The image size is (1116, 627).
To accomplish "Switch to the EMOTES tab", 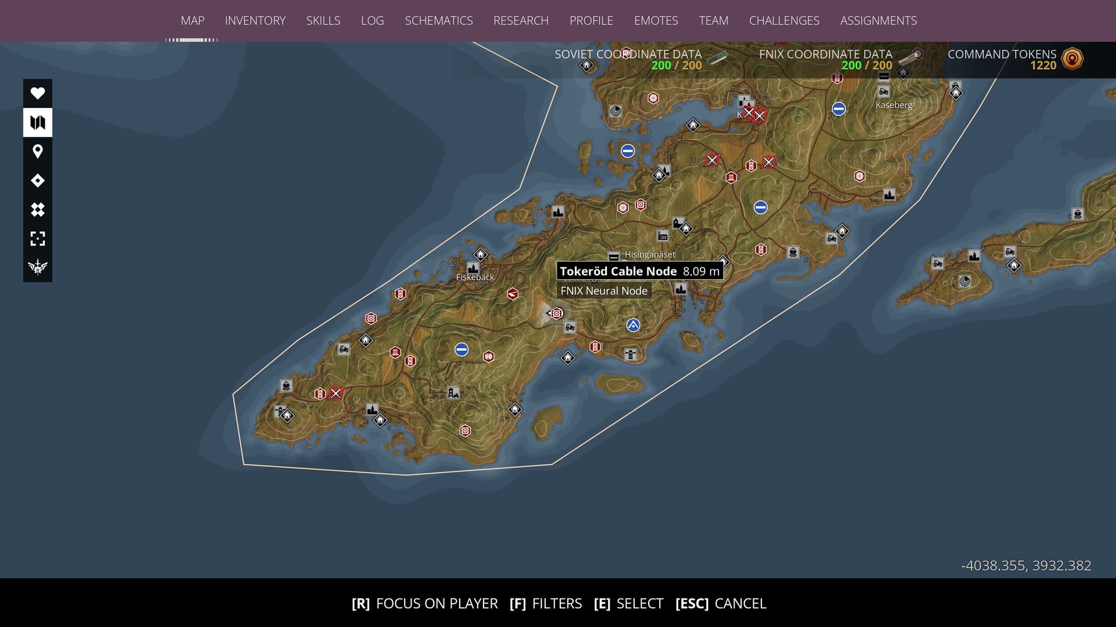I will click(656, 21).
